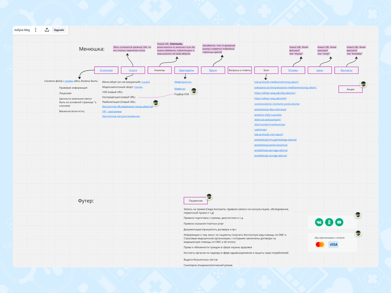
Task: Click the Контакты menu box link
Action: click(x=346, y=70)
